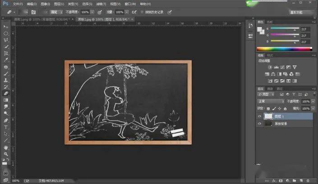
Task: Expand the layer 不透明度 dropdown arrow
Action: pyautogui.click(x=313, y=101)
